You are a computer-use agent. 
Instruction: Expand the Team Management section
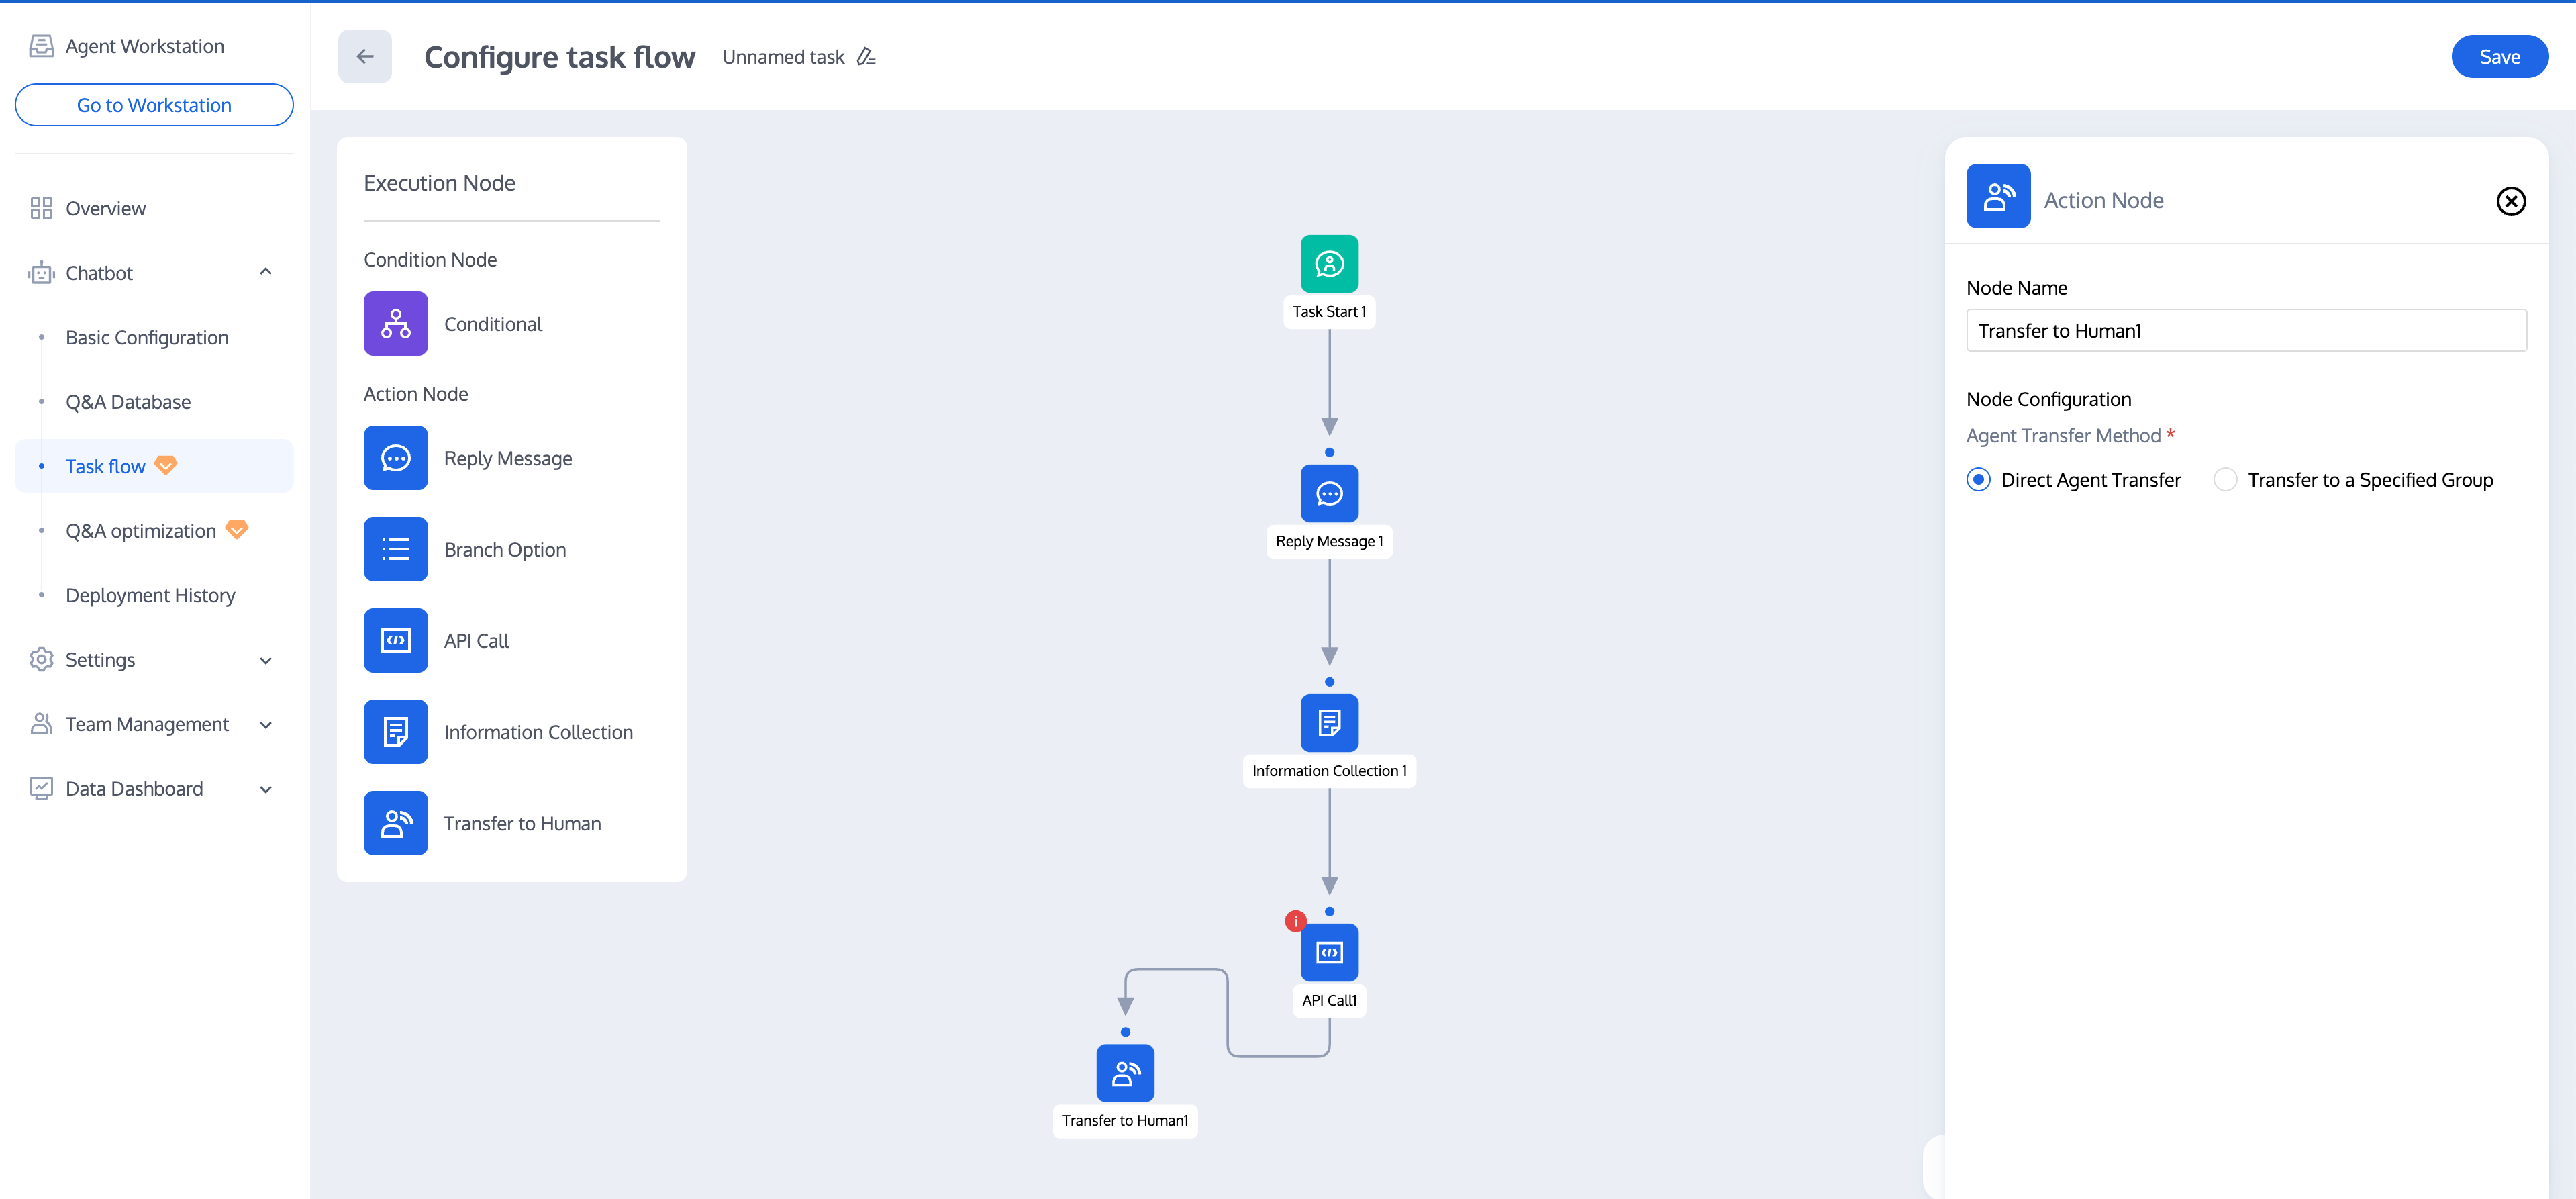point(265,724)
